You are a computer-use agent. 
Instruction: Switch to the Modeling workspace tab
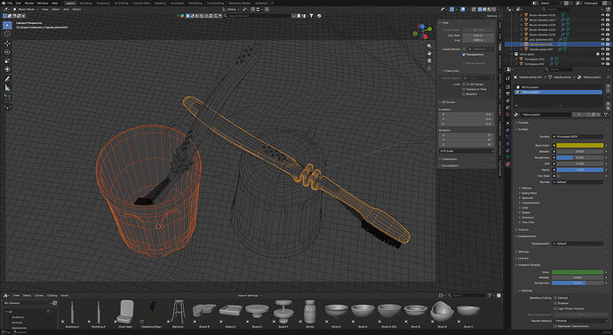[x=85, y=4]
